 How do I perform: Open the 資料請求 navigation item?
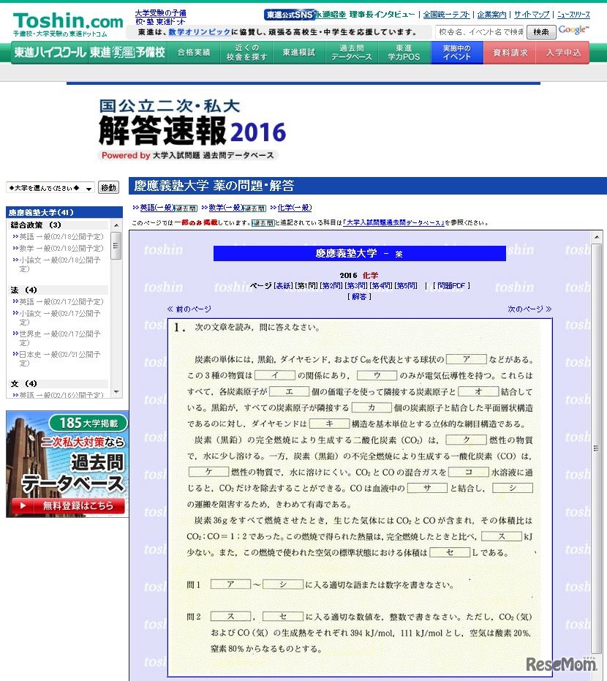click(510, 52)
